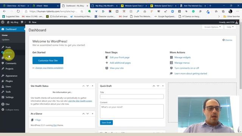The image size is (242, 136).
Task: Move Quick Draft box up
Action: click(154, 86)
